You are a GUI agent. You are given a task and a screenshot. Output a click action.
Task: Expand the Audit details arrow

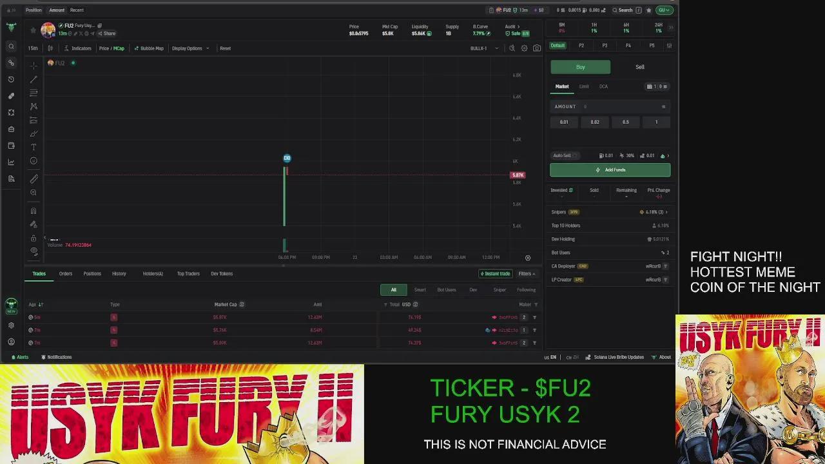pos(518,27)
